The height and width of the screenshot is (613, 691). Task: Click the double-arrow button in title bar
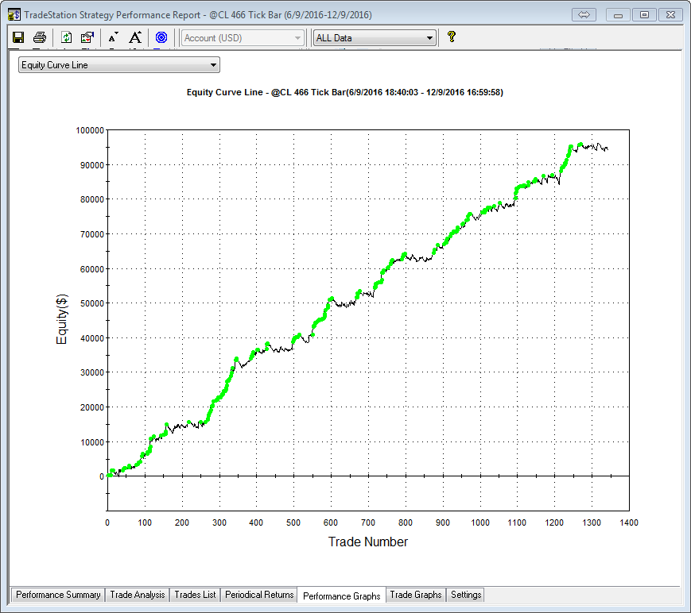[584, 15]
